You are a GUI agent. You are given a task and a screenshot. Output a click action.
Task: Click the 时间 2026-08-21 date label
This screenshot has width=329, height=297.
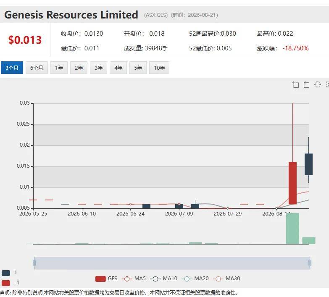pos(194,15)
